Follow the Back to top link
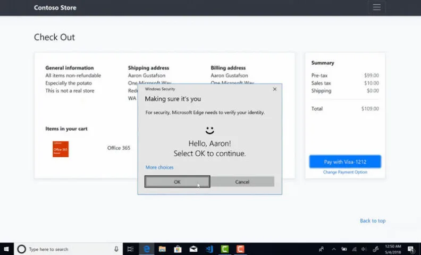Image resolution: width=421 pixels, height=255 pixels. [x=373, y=220]
